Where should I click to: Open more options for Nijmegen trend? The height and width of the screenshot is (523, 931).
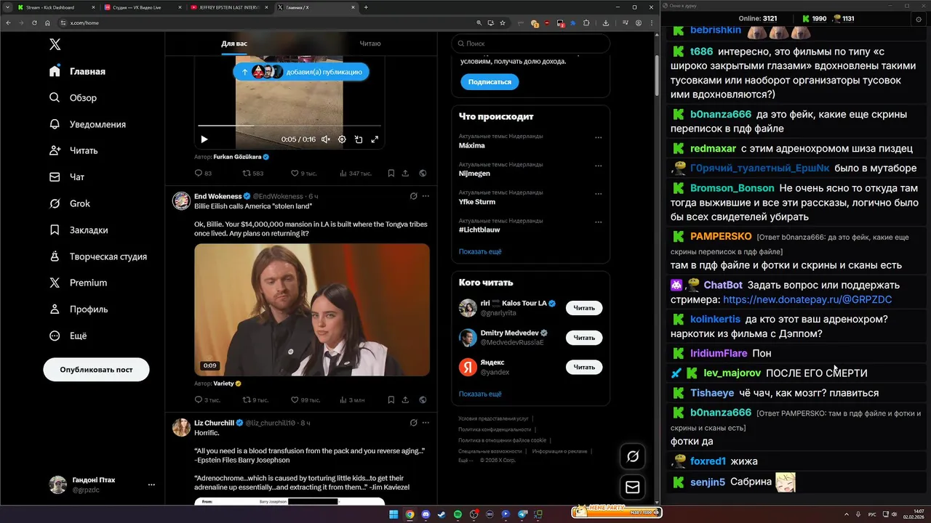coord(599,166)
